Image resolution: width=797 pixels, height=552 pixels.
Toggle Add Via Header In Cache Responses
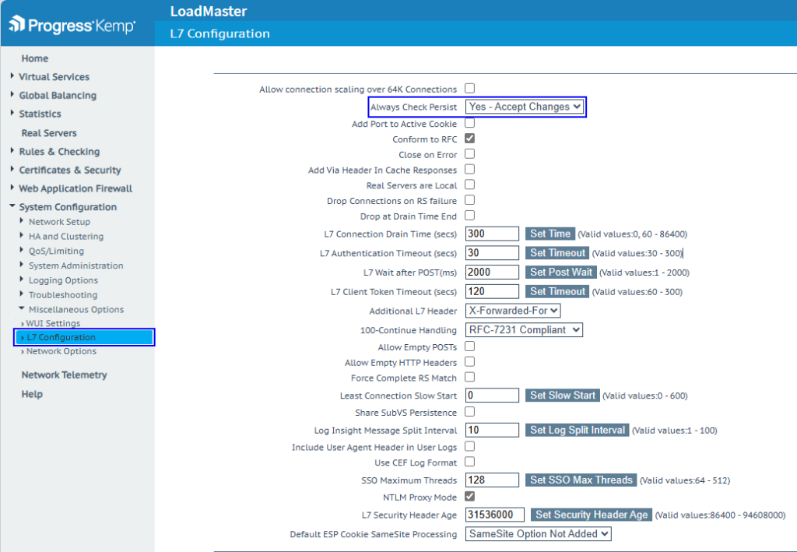(x=469, y=169)
